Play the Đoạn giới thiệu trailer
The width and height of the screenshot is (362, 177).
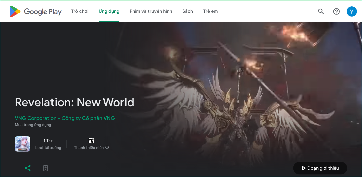click(320, 168)
